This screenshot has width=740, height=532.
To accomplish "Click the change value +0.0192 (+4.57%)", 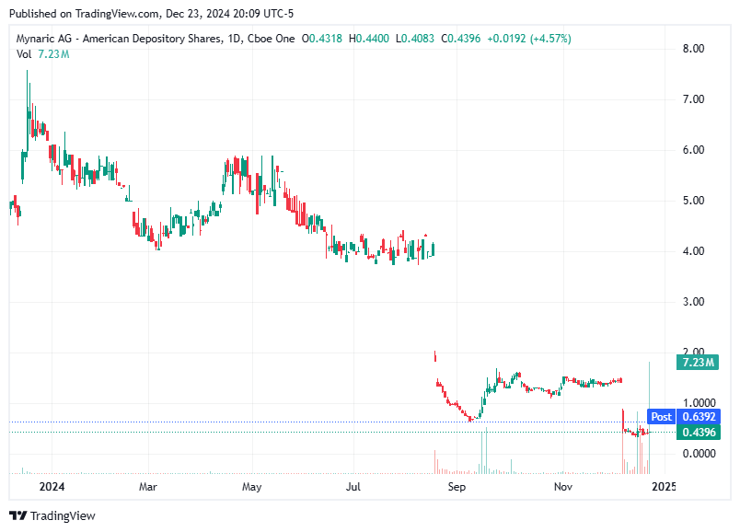I will [x=529, y=39].
